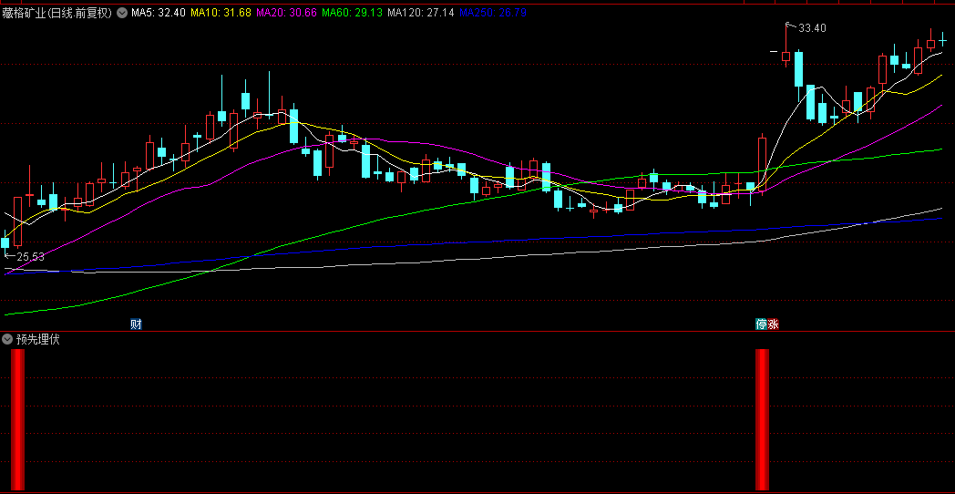955x494 pixels.
Task: Click the 33.40 high price label
Action: [812, 28]
